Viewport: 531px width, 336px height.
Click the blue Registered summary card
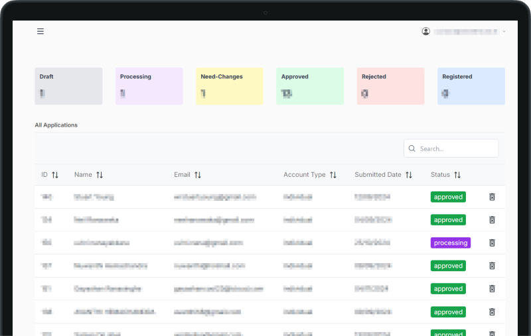[471, 86]
